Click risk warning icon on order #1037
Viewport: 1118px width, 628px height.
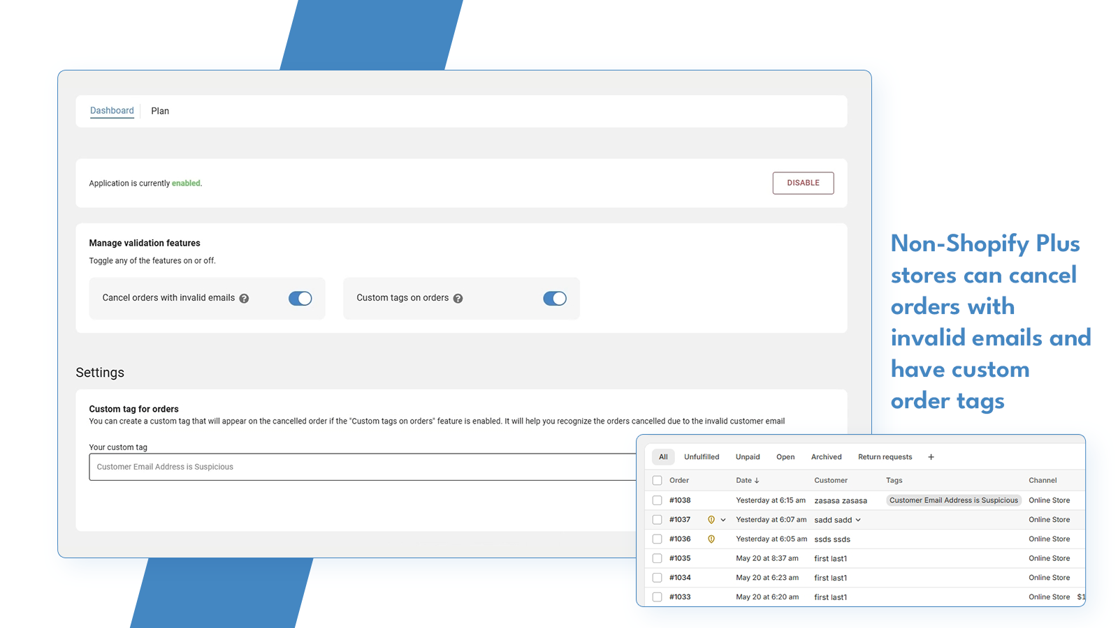pyautogui.click(x=711, y=520)
